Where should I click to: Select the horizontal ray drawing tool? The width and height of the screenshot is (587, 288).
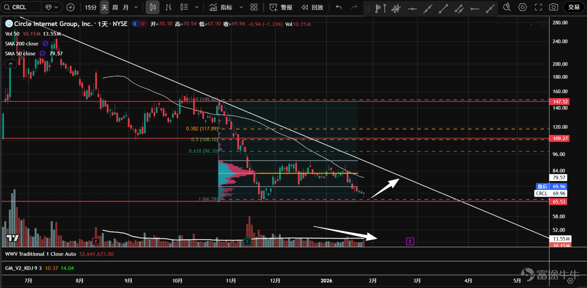(x=475, y=8)
